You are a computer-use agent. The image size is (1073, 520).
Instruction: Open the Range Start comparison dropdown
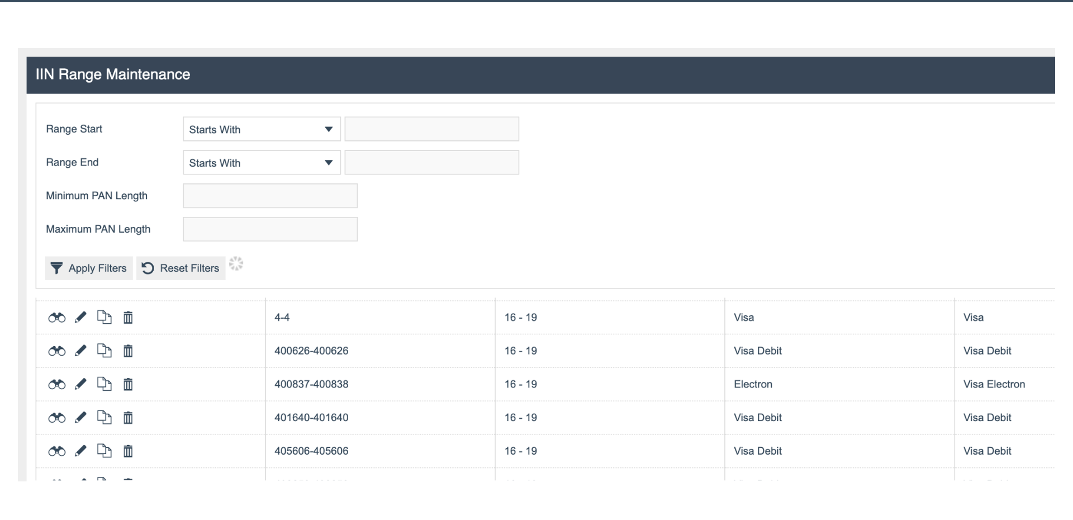click(x=261, y=129)
